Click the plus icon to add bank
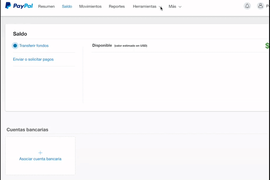 [x=40, y=153]
